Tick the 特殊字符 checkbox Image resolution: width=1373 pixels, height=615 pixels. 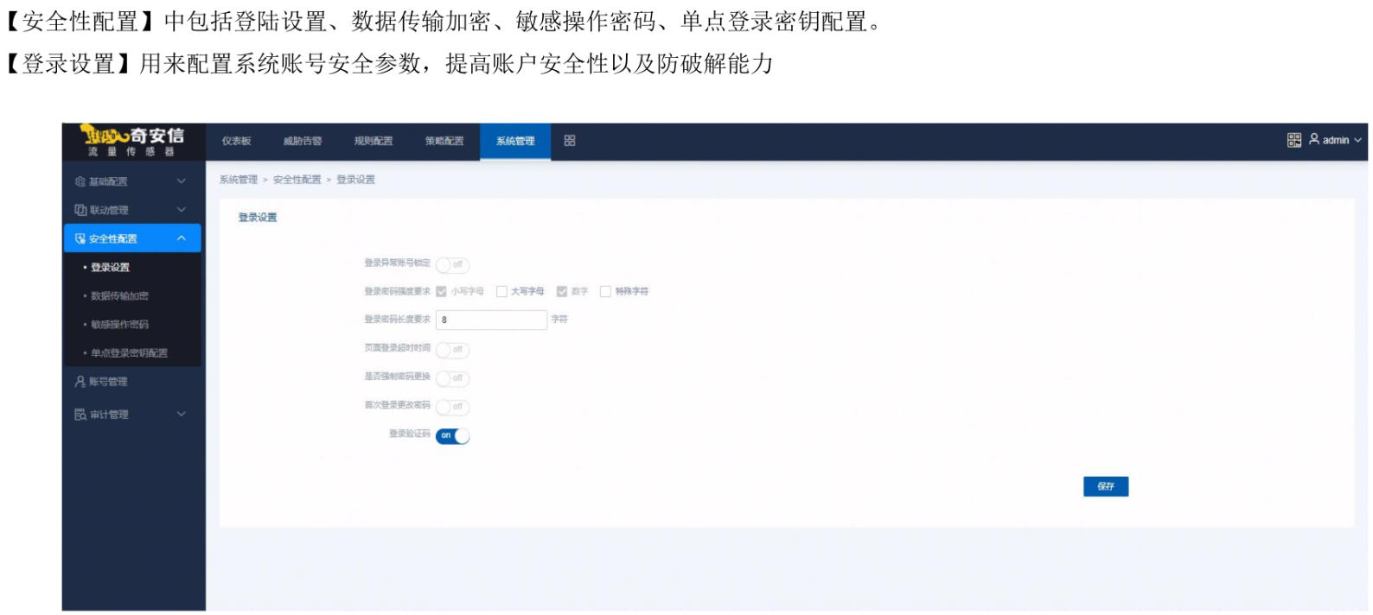[605, 292]
